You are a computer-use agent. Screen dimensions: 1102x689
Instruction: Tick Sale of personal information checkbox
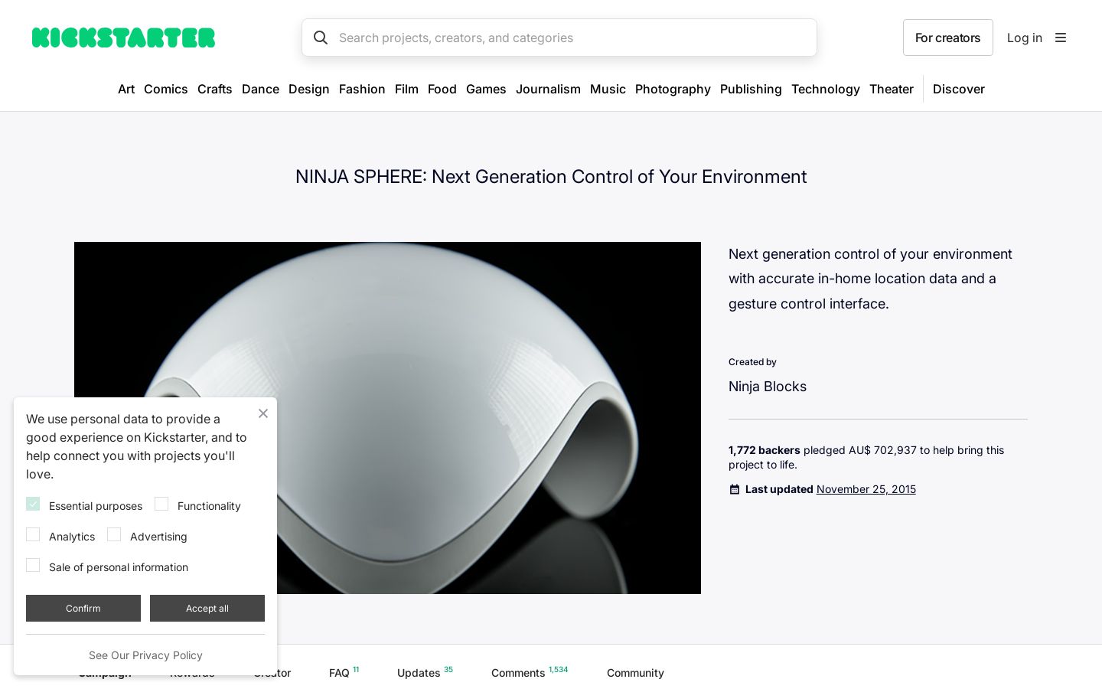coord(33,565)
